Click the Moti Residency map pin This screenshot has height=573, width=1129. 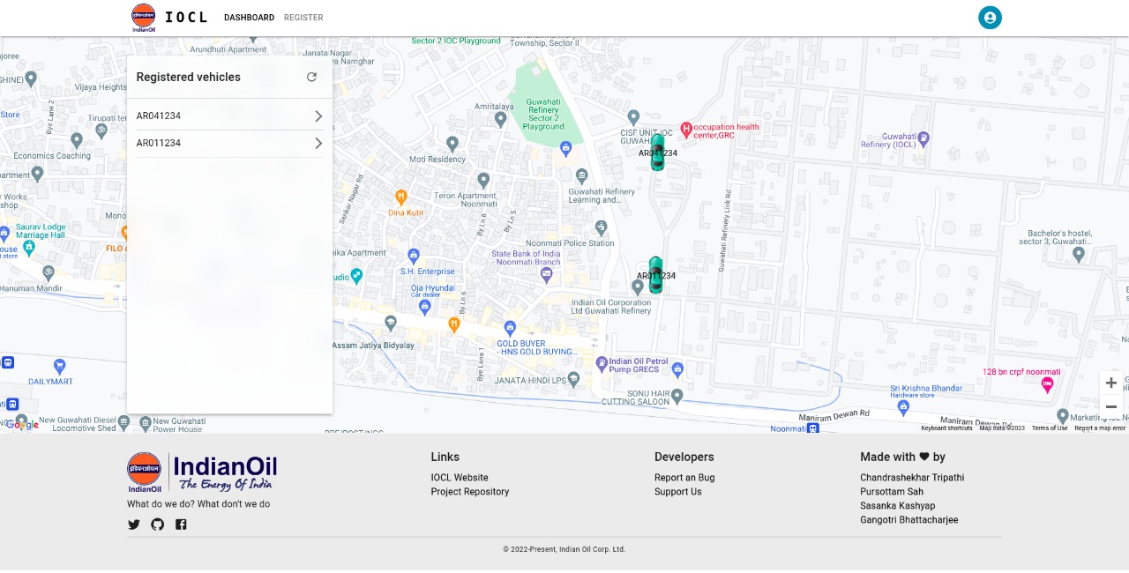452,143
